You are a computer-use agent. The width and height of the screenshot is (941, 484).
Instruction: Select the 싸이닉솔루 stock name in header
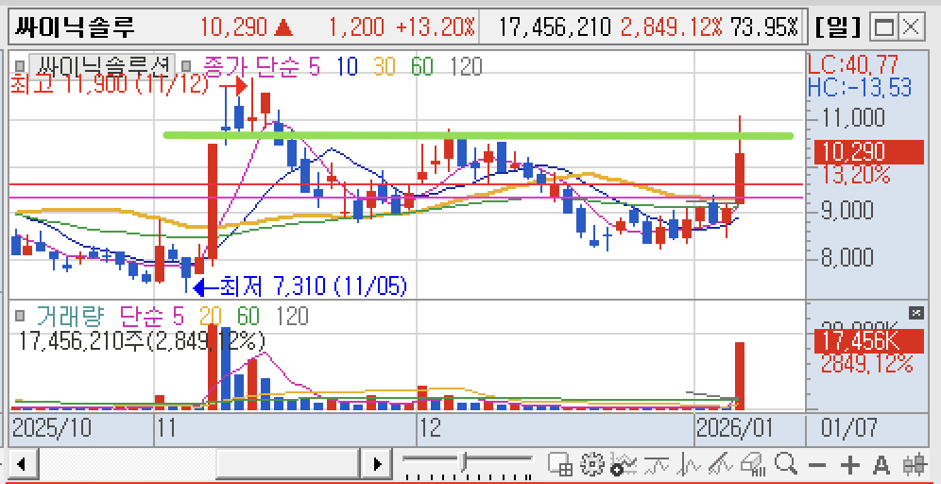76,27
